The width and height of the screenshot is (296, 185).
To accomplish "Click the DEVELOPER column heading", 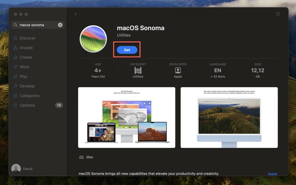I will [178, 64].
